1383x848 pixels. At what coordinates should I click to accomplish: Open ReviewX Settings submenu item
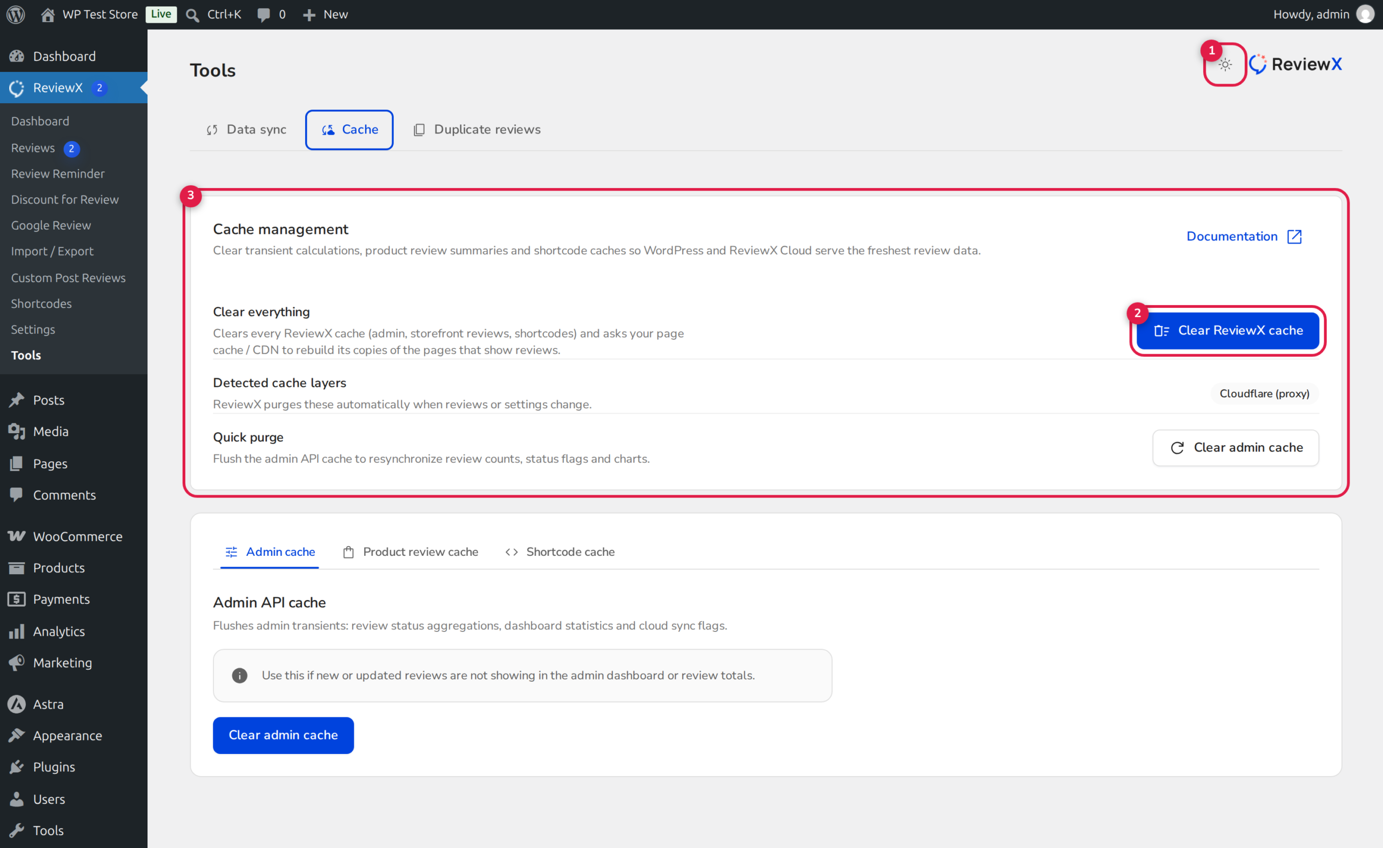[x=32, y=329]
